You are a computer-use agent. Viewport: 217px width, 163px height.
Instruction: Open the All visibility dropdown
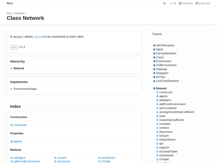(x=173, y=3)
